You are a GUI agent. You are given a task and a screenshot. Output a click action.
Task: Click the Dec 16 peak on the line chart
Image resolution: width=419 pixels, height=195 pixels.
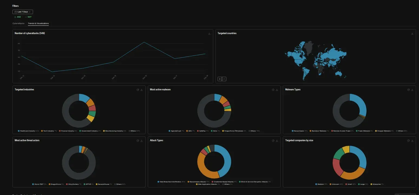(144, 42)
